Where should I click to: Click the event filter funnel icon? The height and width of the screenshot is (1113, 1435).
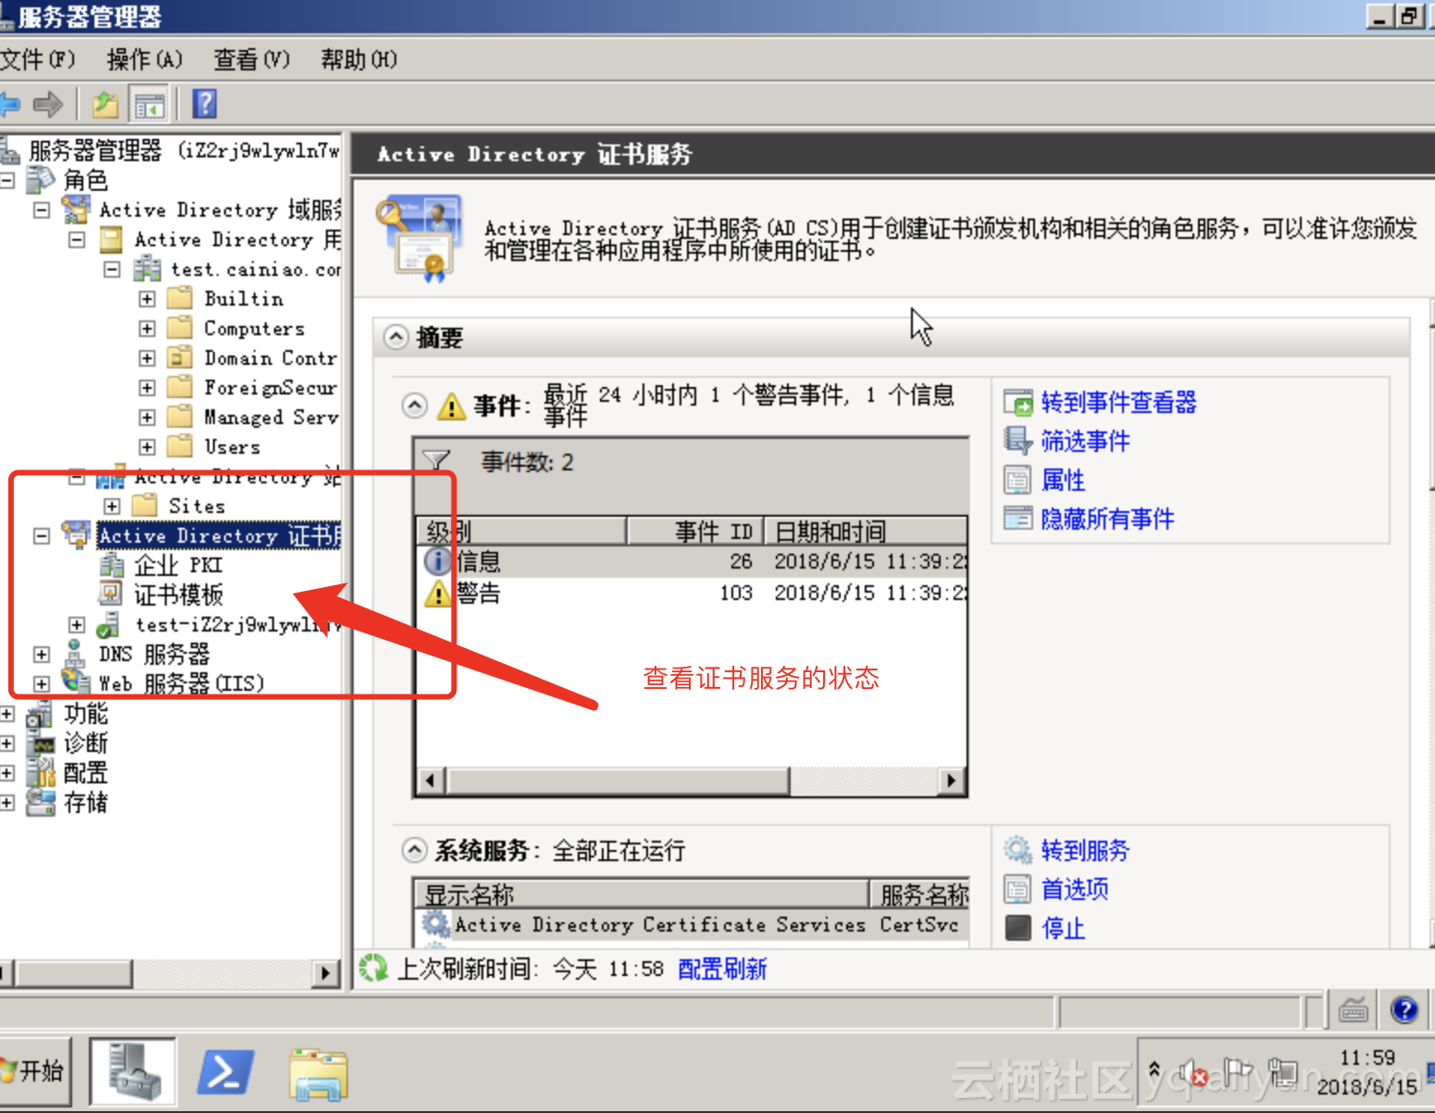[435, 460]
